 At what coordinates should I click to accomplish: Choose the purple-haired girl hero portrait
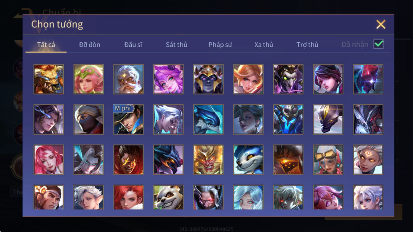tap(168, 79)
